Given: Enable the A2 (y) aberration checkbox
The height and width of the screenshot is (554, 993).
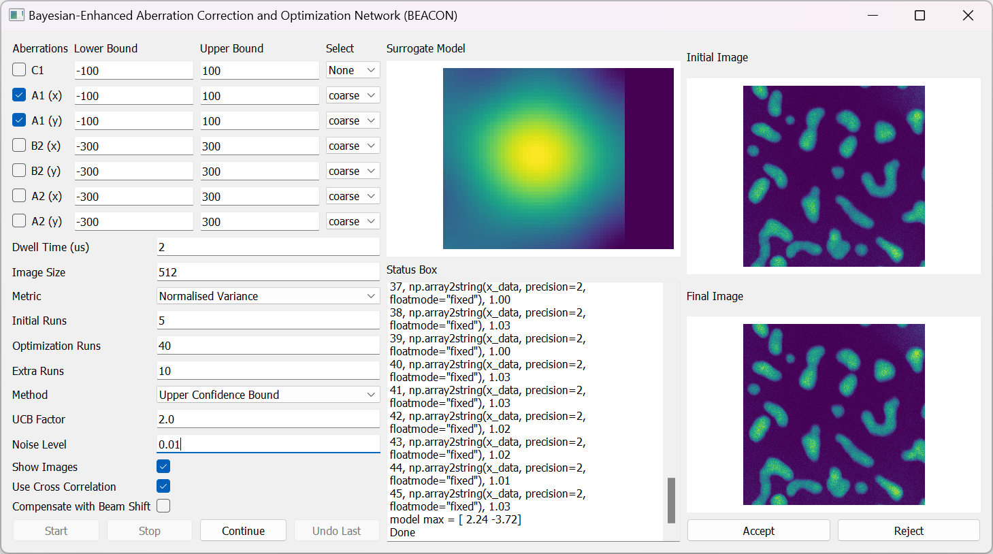Looking at the screenshot, I should [19, 221].
